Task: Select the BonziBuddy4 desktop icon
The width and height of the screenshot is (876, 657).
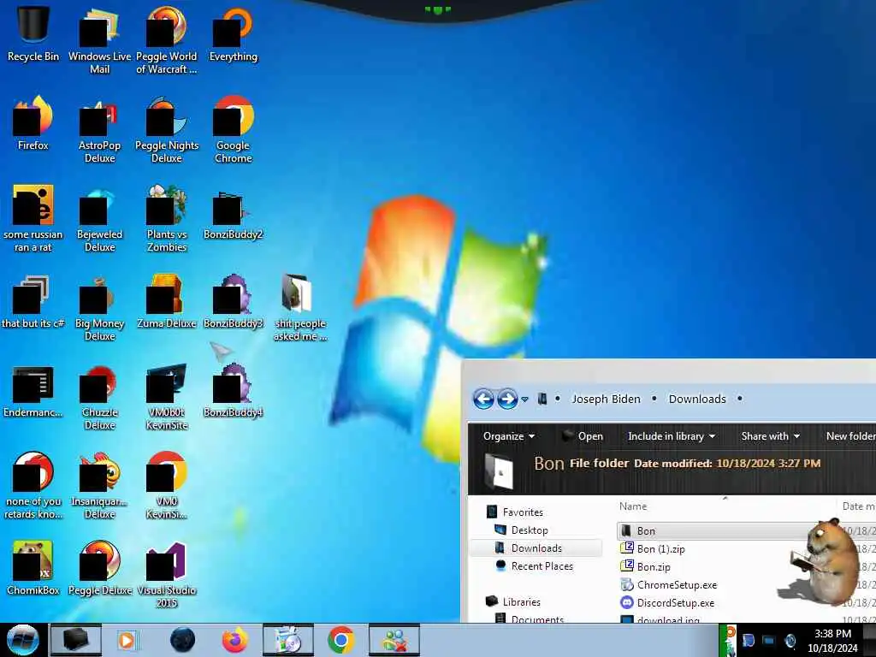Action: 233,391
